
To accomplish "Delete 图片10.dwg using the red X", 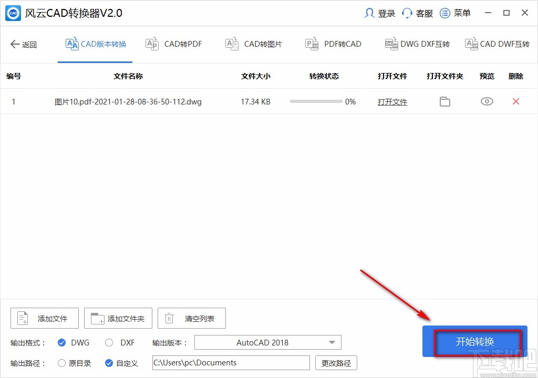I will [x=515, y=101].
